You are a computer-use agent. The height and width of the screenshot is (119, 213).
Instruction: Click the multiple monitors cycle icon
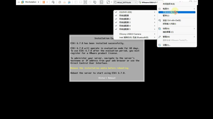pos(95,2)
